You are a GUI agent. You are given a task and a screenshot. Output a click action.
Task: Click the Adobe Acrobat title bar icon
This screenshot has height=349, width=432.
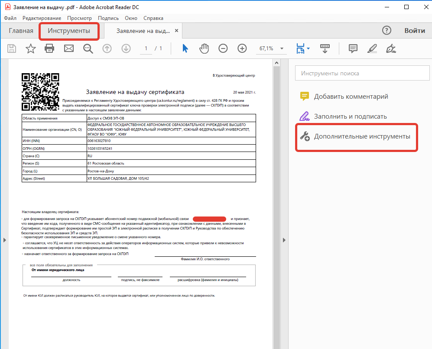[7, 7]
